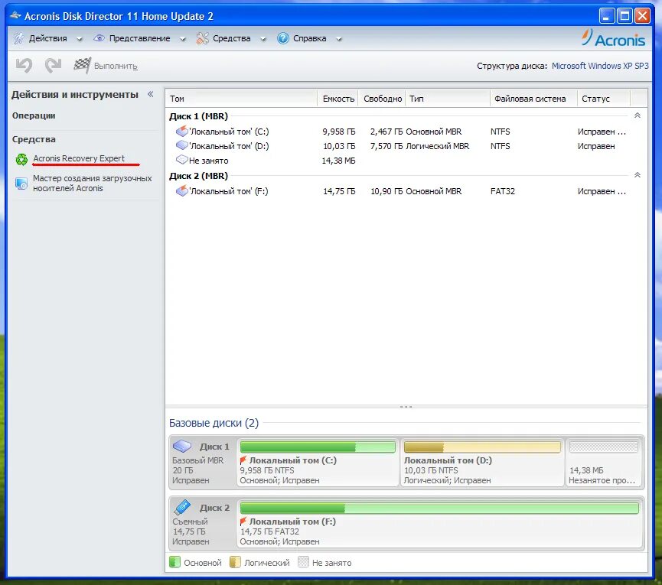This screenshot has width=662, height=585.
Task: Sort by the Емкость column header
Action: point(338,99)
